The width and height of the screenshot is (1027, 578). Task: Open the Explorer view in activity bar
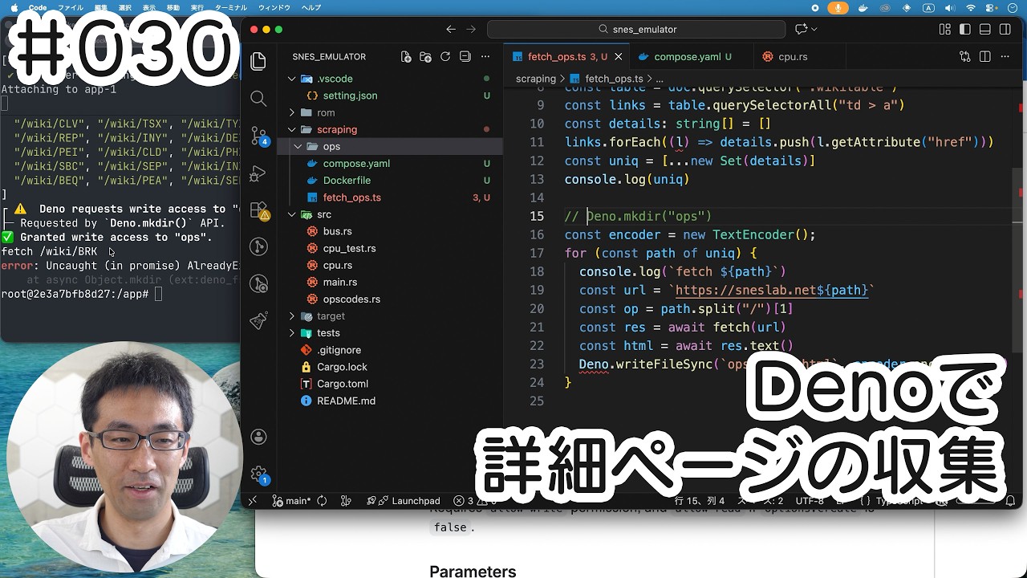pos(258,61)
